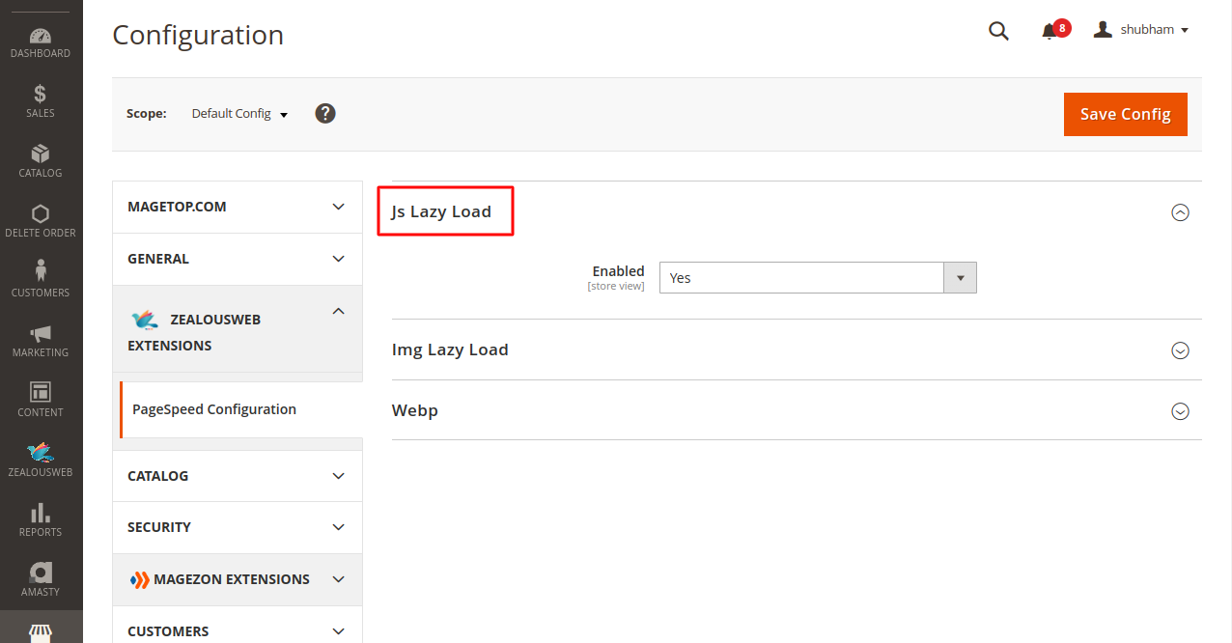Expand the Security config tab
The image size is (1232, 643).
tap(237, 527)
